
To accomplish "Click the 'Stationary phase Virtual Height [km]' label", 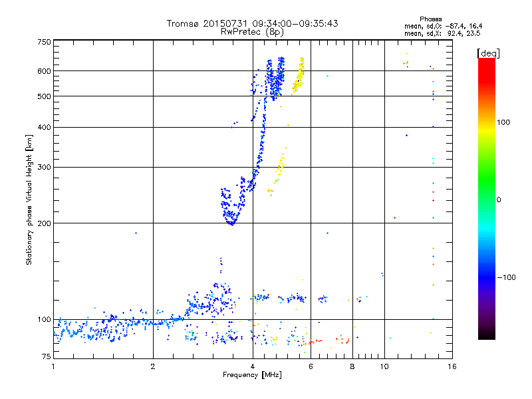I will pyautogui.click(x=29, y=199).
